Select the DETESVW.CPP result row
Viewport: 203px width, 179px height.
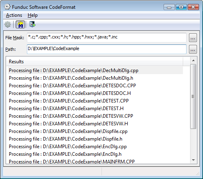[95, 116]
